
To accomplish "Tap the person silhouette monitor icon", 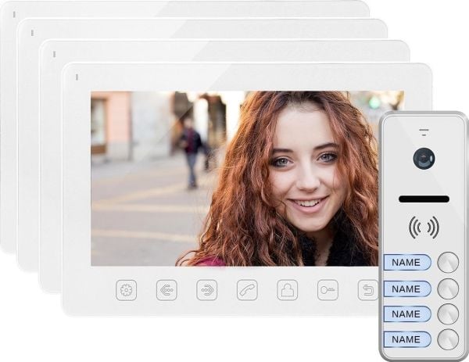I will [287, 290].
